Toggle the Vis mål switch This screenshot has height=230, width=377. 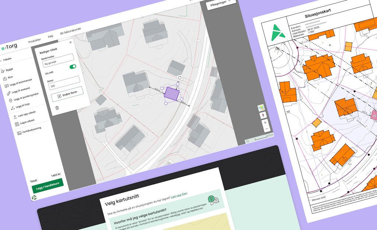(73, 67)
